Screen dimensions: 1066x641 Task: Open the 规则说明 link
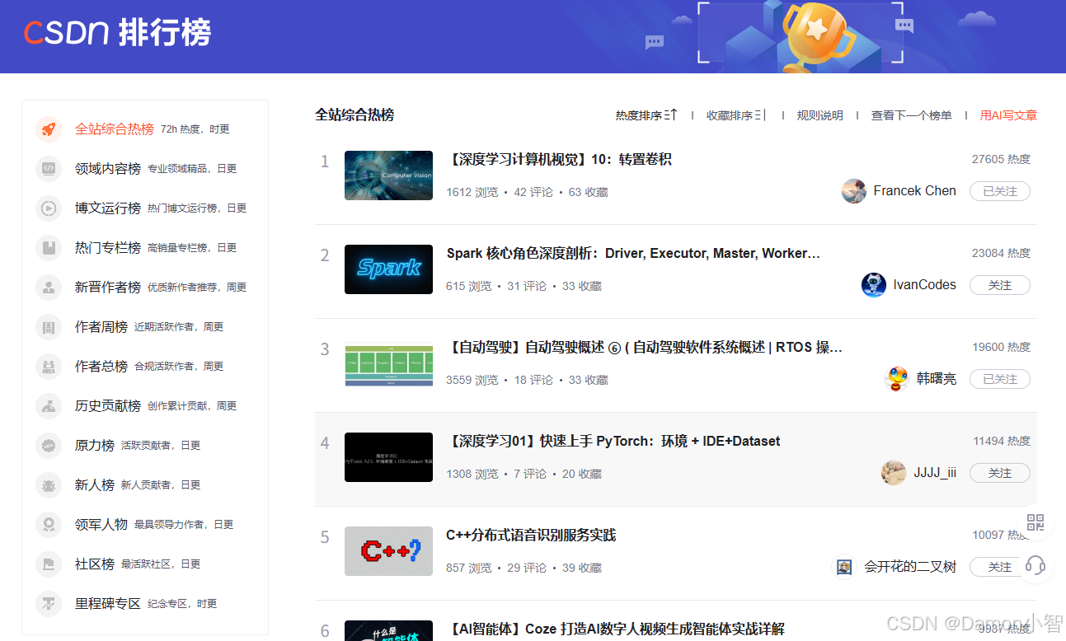(x=819, y=115)
